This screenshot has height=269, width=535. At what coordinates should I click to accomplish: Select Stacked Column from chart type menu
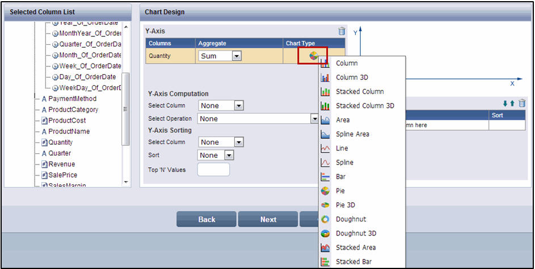pyautogui.click(x=360, y=91)
